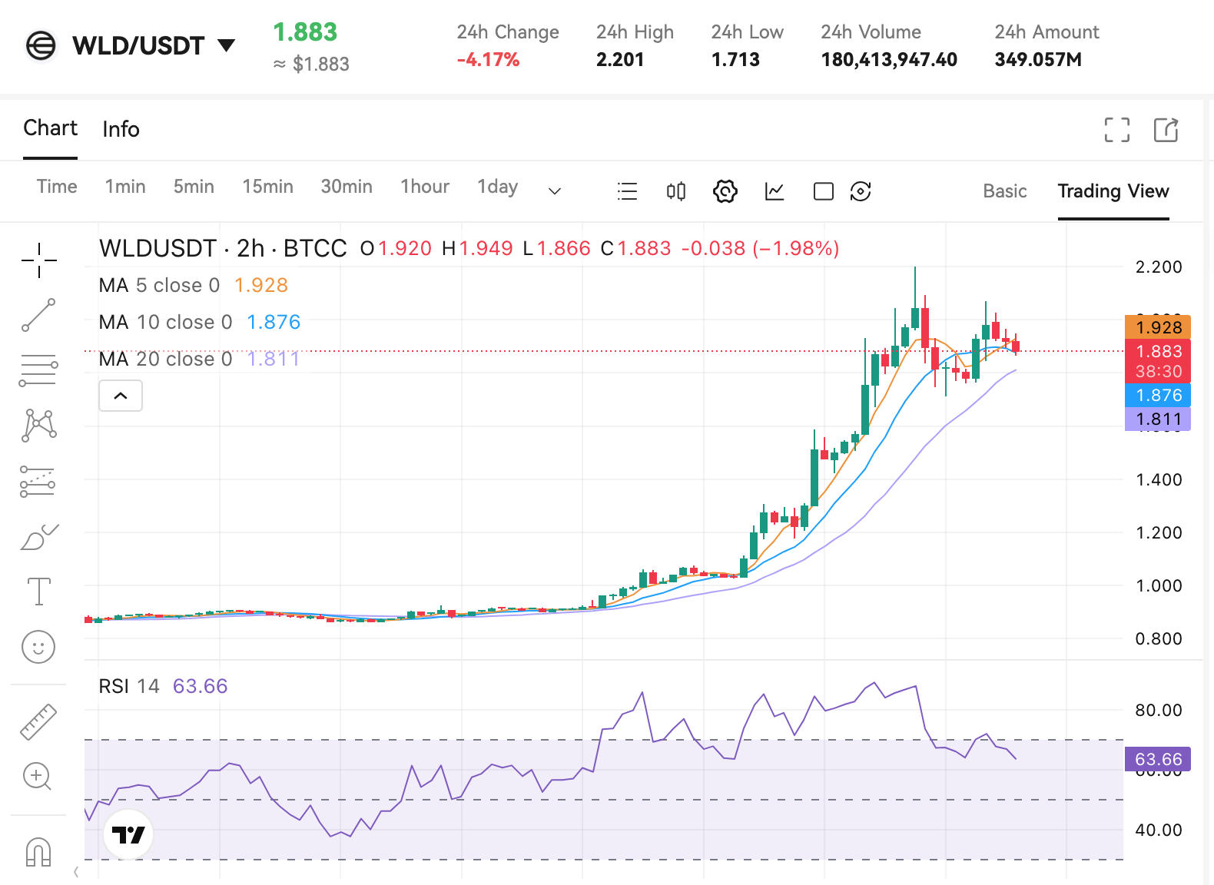Viewport: 1214px width, 885px height.
Task: Toggle the magnet snap mode
Action: [38, 851]
